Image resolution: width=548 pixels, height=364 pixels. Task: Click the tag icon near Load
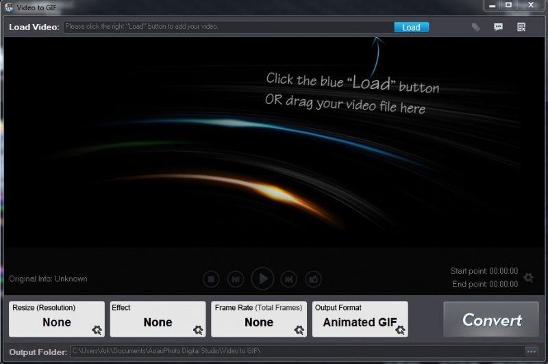pos(475,27)
